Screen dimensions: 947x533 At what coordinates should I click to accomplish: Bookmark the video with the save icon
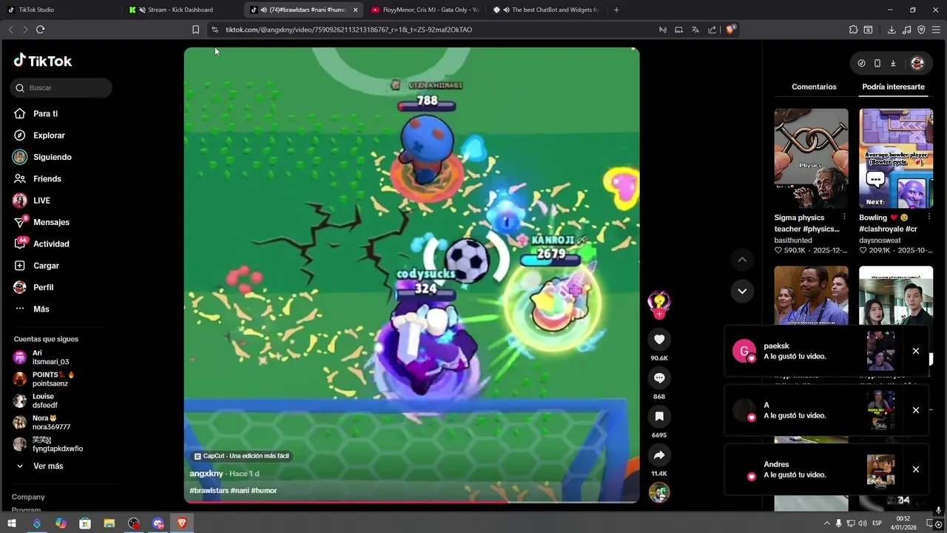click(x=659, y=417)
